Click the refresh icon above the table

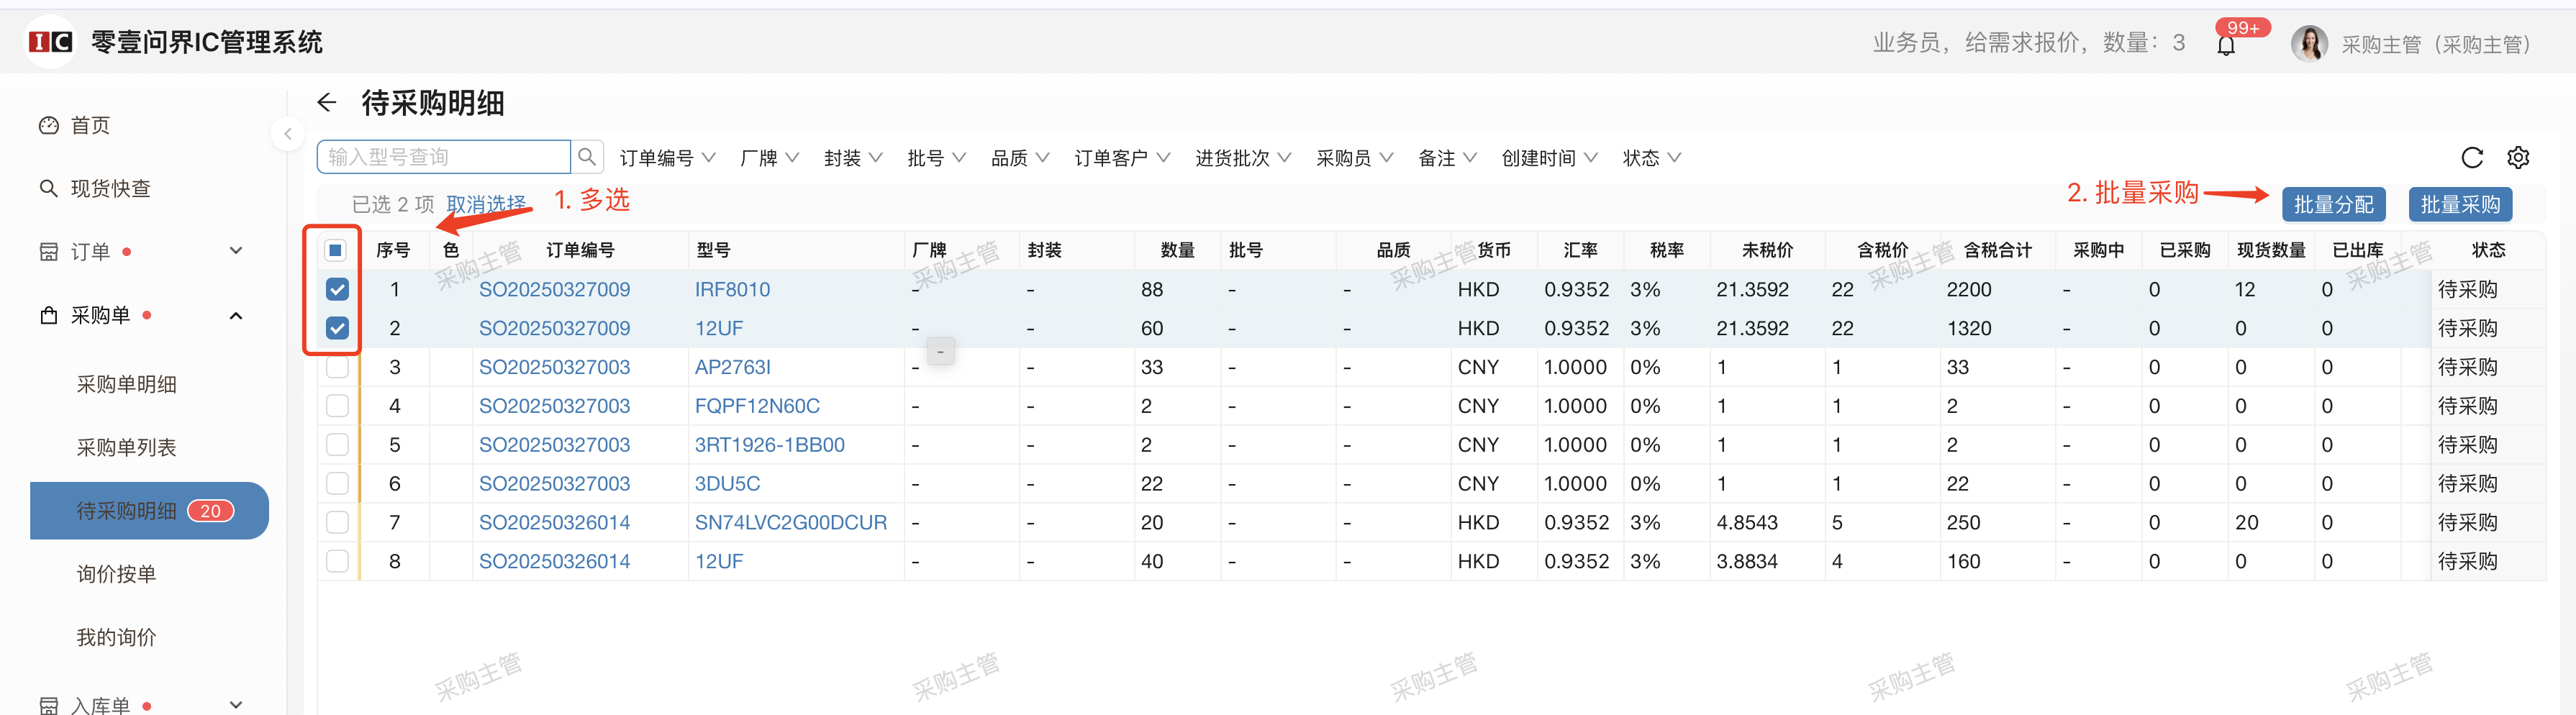pyautogui.click(x=2472, y=157)
